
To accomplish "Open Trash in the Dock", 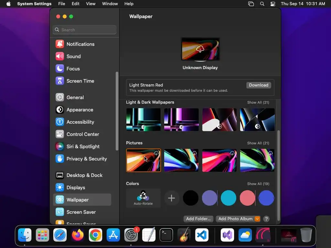I will tap(306, 235).
